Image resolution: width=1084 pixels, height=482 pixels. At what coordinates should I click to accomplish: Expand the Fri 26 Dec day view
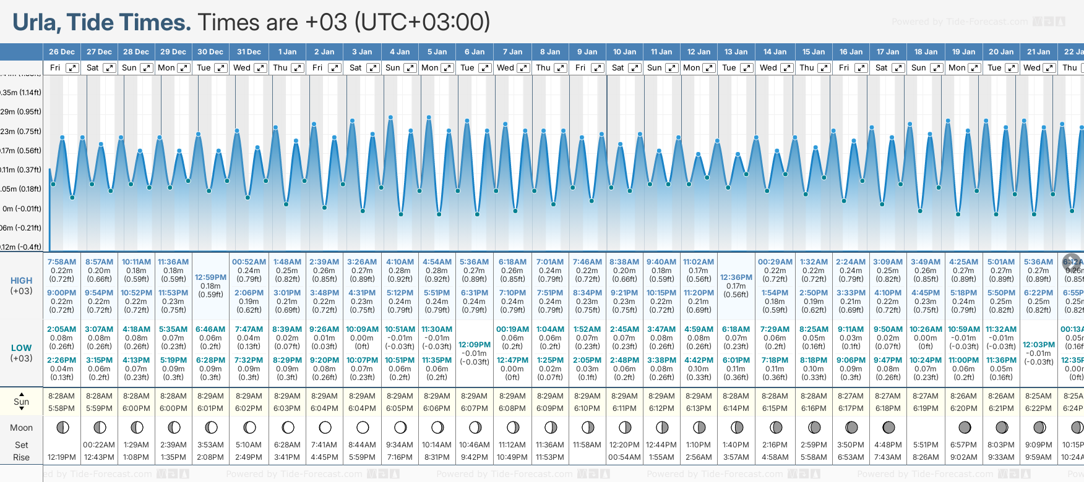(72, 68)
